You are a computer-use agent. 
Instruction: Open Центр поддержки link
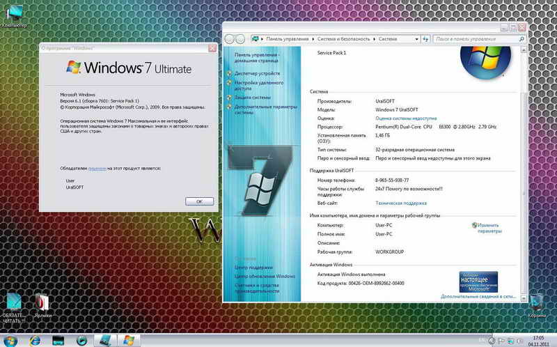[x=253, y=268]
